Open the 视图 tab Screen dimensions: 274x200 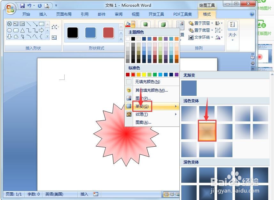coord(136,14)
